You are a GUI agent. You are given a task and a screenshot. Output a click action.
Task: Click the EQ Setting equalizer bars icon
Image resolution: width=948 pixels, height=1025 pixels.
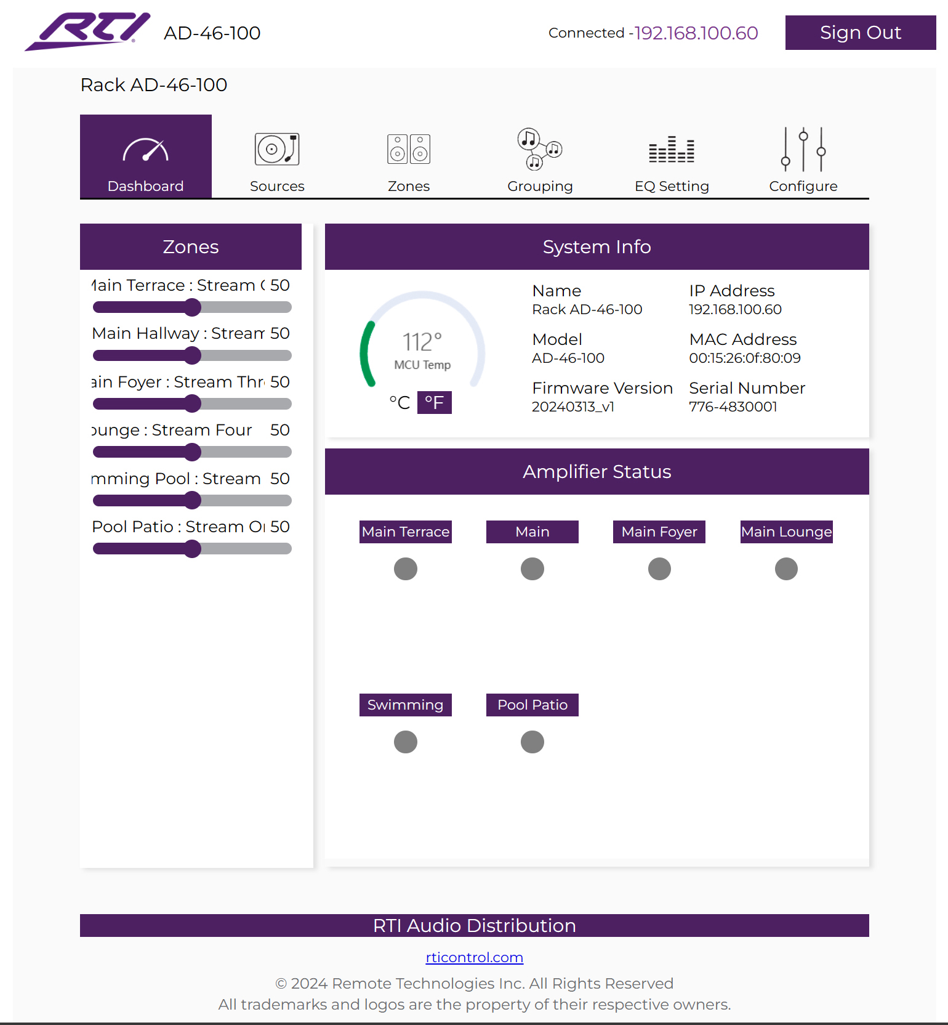672,150
